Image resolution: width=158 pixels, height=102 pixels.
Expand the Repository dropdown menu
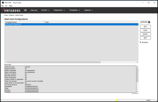click(59, 10)
